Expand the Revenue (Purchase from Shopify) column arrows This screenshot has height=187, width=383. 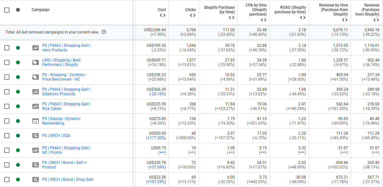[x=376, y=20]
